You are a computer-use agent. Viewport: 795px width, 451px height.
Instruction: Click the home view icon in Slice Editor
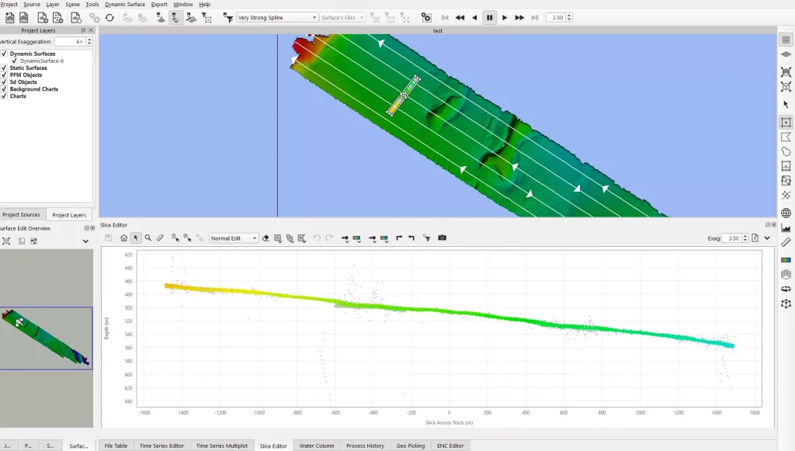tap(123, 238)
